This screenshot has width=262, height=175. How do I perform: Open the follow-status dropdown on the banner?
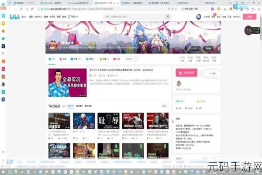point(196,49)
